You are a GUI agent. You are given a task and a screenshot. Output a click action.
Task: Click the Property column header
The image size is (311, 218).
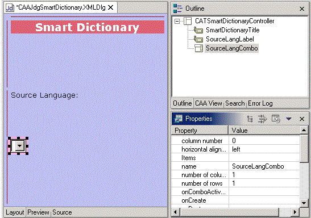click(x=200, y=131)
